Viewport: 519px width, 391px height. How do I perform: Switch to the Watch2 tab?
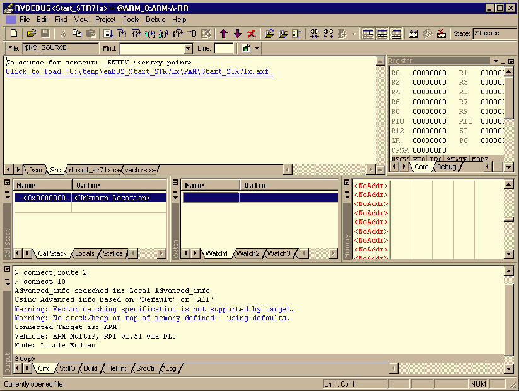coord(247,253)
